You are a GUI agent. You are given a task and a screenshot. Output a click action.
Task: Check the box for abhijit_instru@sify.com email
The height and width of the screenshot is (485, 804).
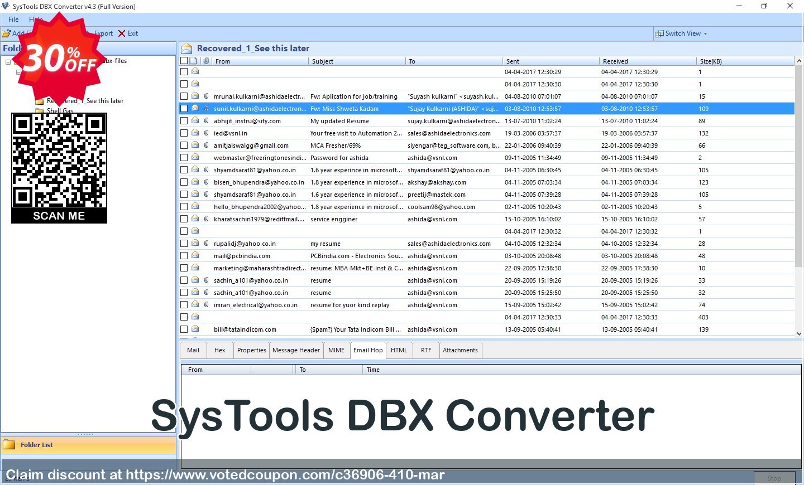(184, 121)
